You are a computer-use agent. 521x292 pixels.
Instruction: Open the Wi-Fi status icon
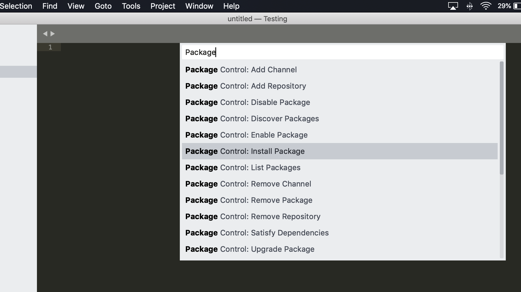[x=486, y=6]
